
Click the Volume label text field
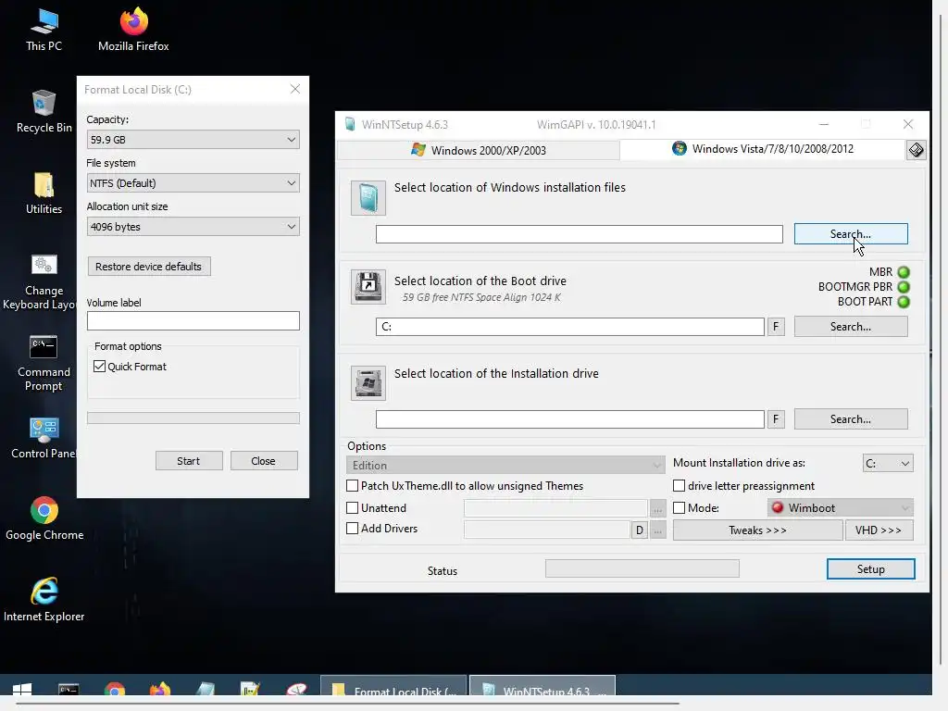(193, 321)
